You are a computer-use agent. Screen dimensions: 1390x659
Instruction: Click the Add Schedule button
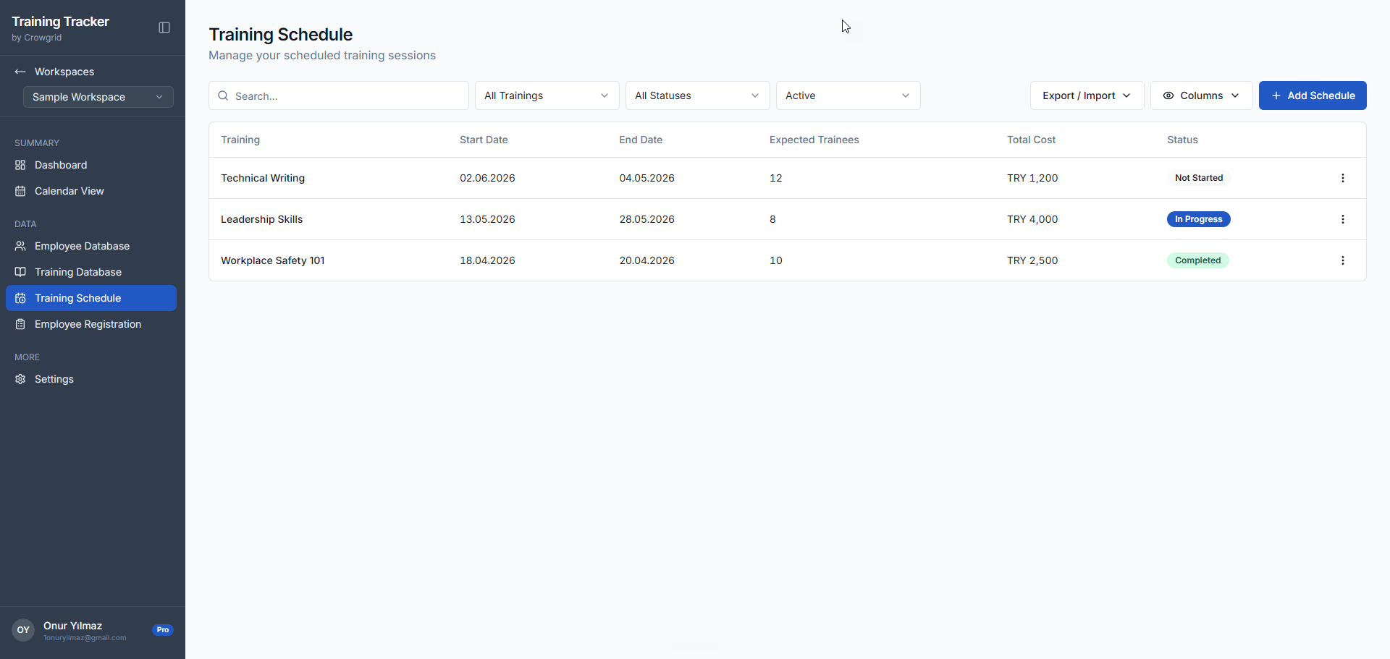[1313, 95]
